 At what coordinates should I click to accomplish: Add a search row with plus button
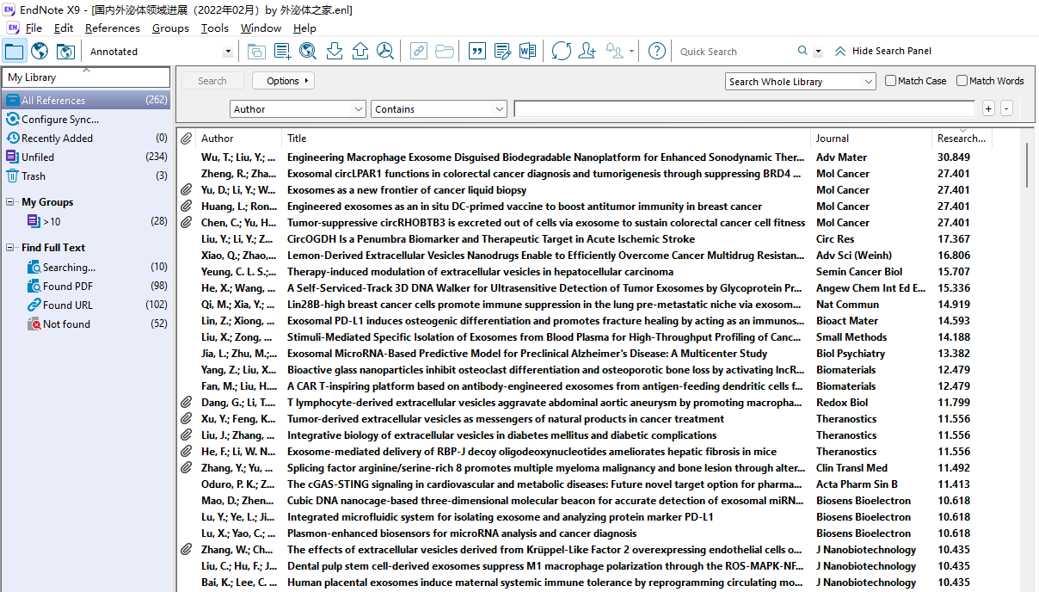coord(989,109)
